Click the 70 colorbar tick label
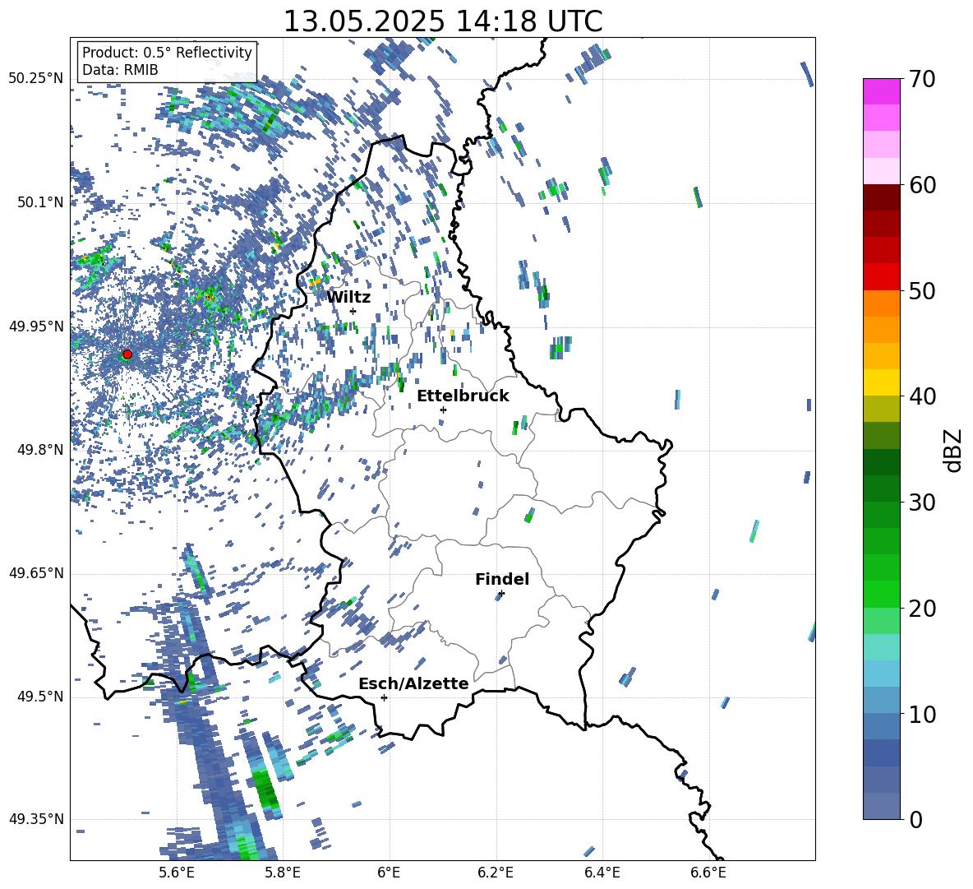The width and height of the screenshot is (973, 889). point(922,80)
